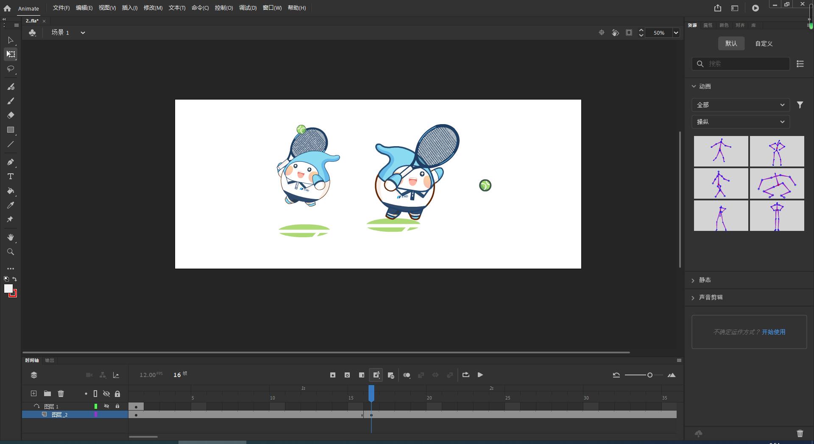Switch to the 输出 tab

point(50,361)
